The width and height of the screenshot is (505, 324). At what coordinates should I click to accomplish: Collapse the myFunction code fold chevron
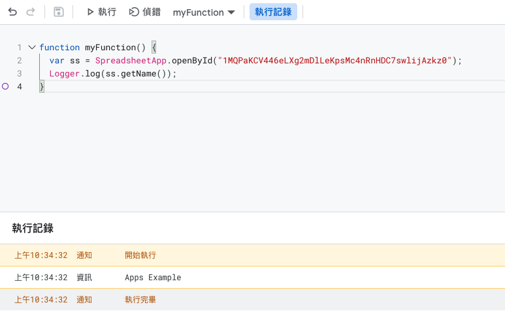click(31, 48)
